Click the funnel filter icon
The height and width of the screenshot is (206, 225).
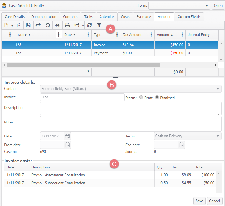pyautogui.click(x=99, y=25)
